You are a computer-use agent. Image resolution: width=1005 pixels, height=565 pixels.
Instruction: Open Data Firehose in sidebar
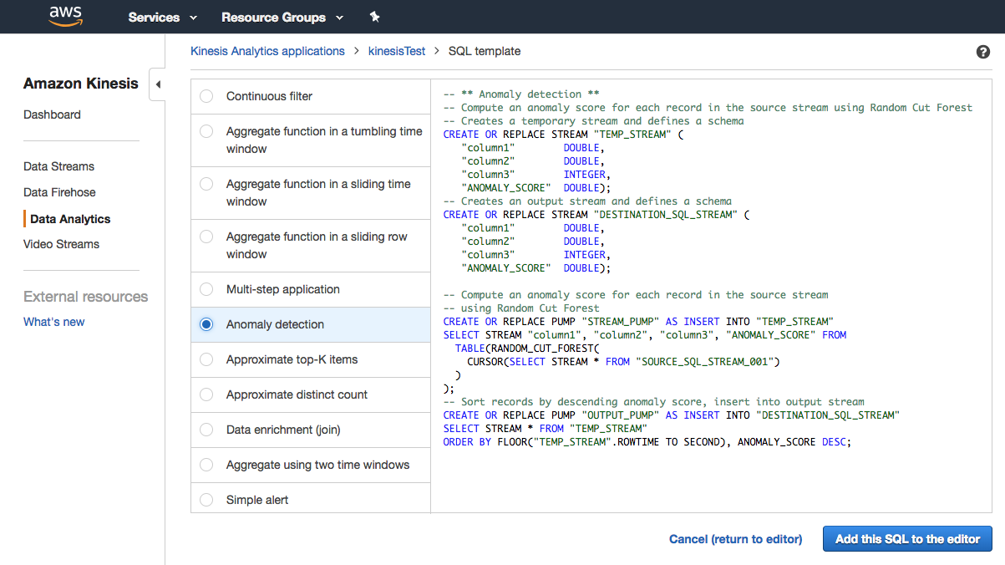(59, 192)
